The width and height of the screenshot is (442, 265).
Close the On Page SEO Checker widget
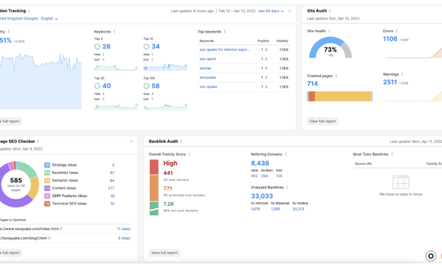pyautogui.click(x=131, y=141)
